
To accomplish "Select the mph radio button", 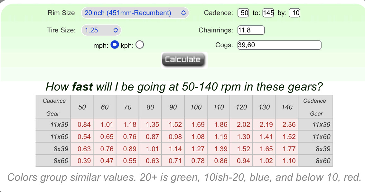I will [115, 45].
